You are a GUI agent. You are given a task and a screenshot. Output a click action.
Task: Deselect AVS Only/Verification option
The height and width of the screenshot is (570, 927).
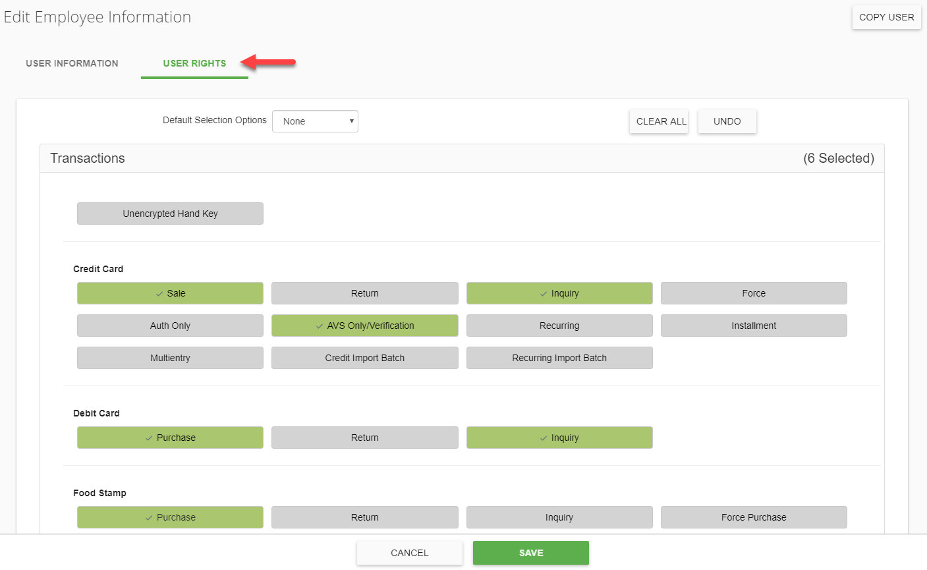[364, 326]
